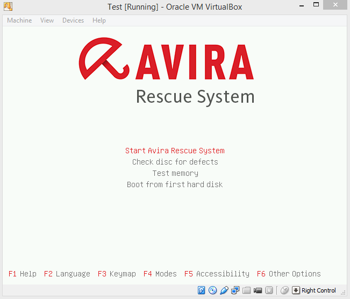
Task: Click the USB devices status icon
Action: click(224, 290)
